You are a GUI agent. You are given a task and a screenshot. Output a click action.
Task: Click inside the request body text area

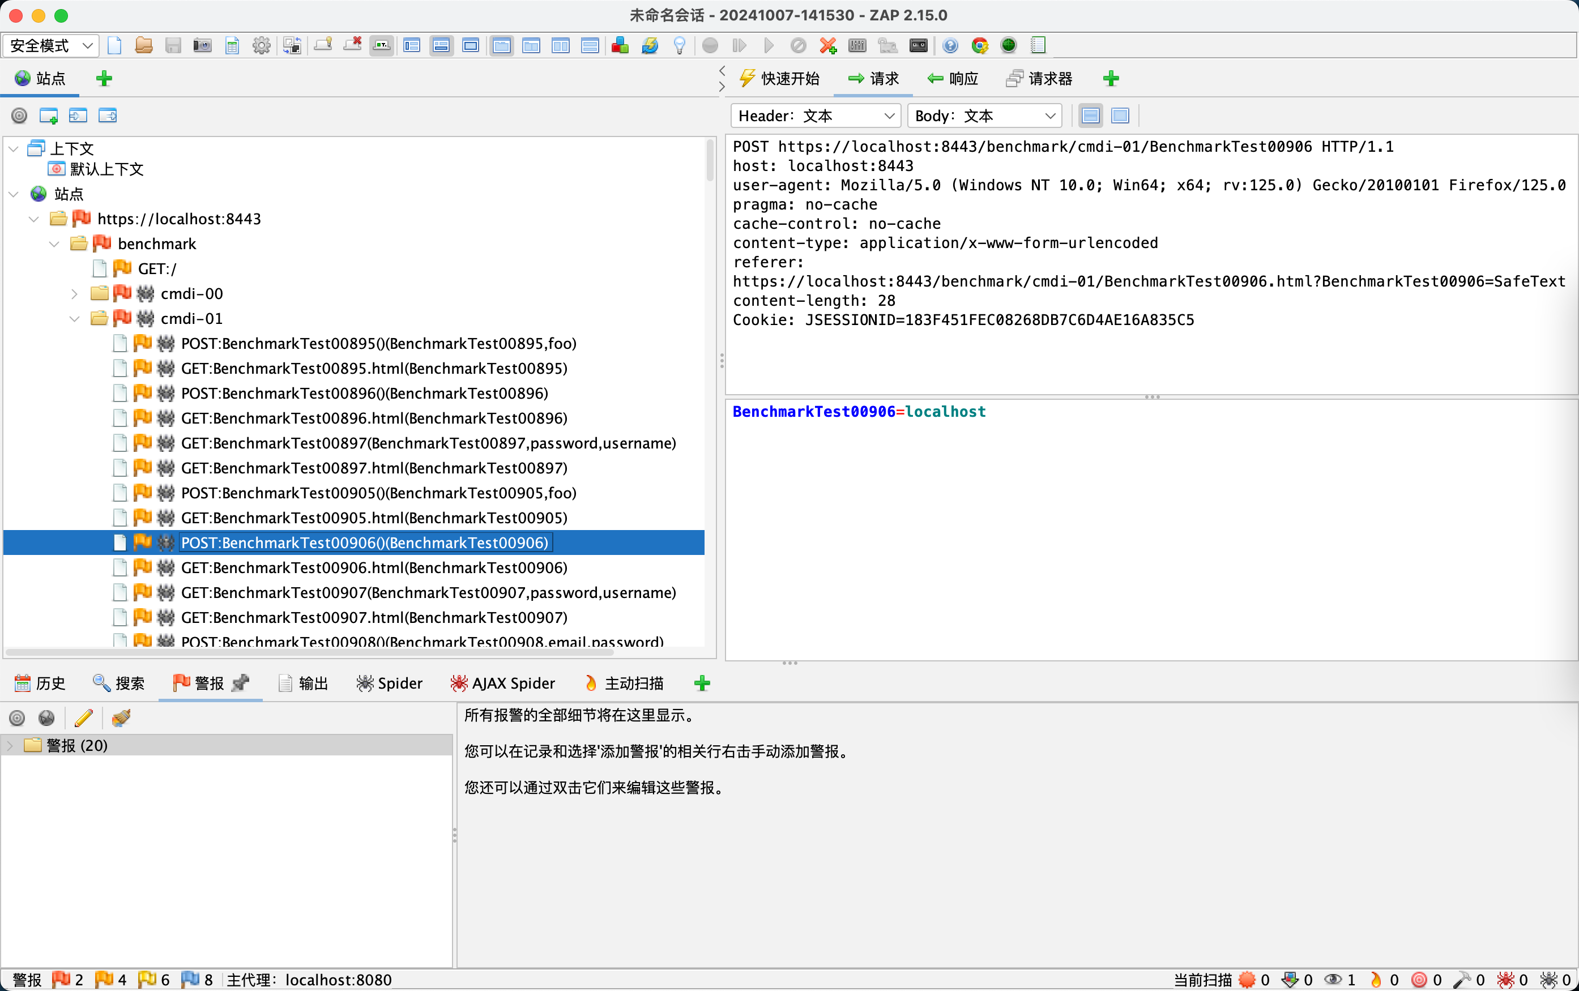click(x=1151, y=529)
